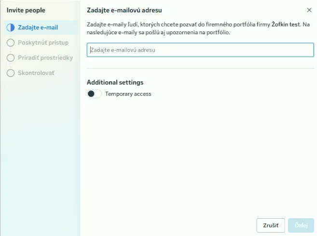Focus the Zadajte e-mailovú adresu input field

coord(200,50)
